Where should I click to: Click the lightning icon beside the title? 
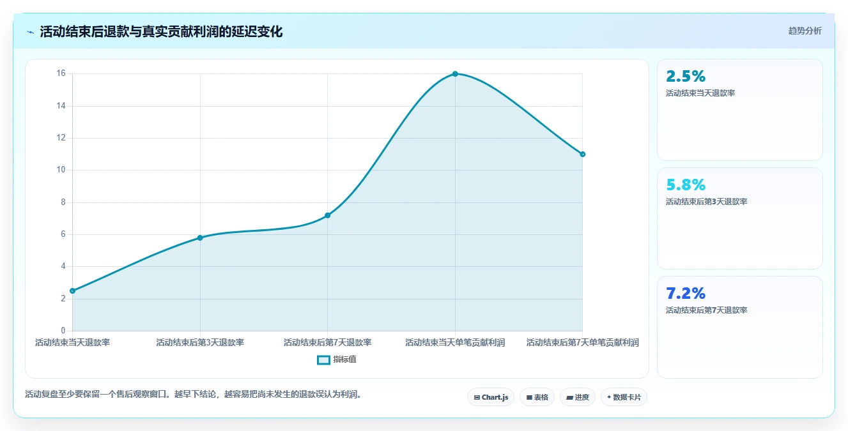(30, 32)
